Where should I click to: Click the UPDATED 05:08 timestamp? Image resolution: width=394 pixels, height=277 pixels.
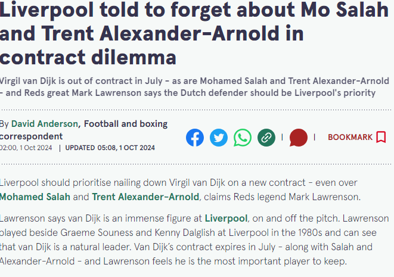pos(109,148)
